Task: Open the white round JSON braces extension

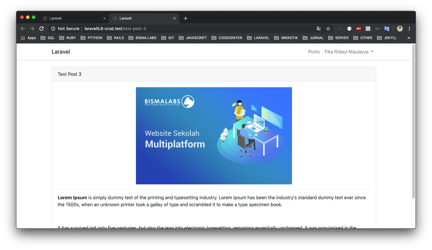Action: point(349,29)
